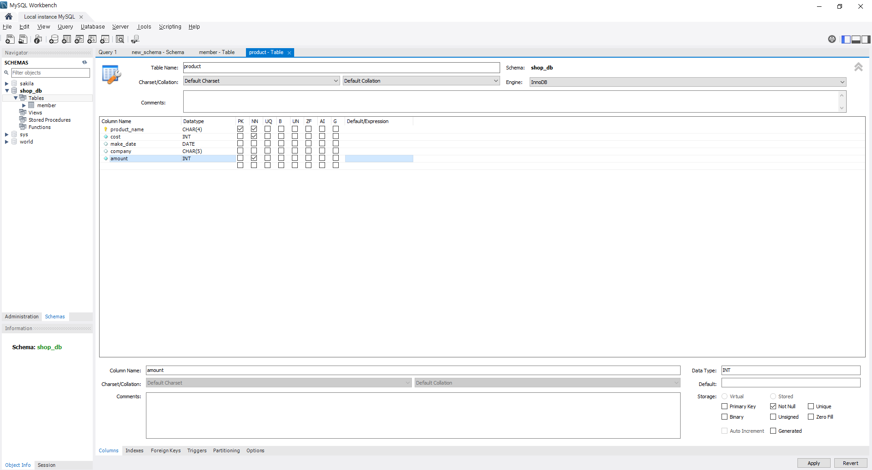Click the Table Name input field
The width and height of the screenshot is (872, 470).
(341, 68)
